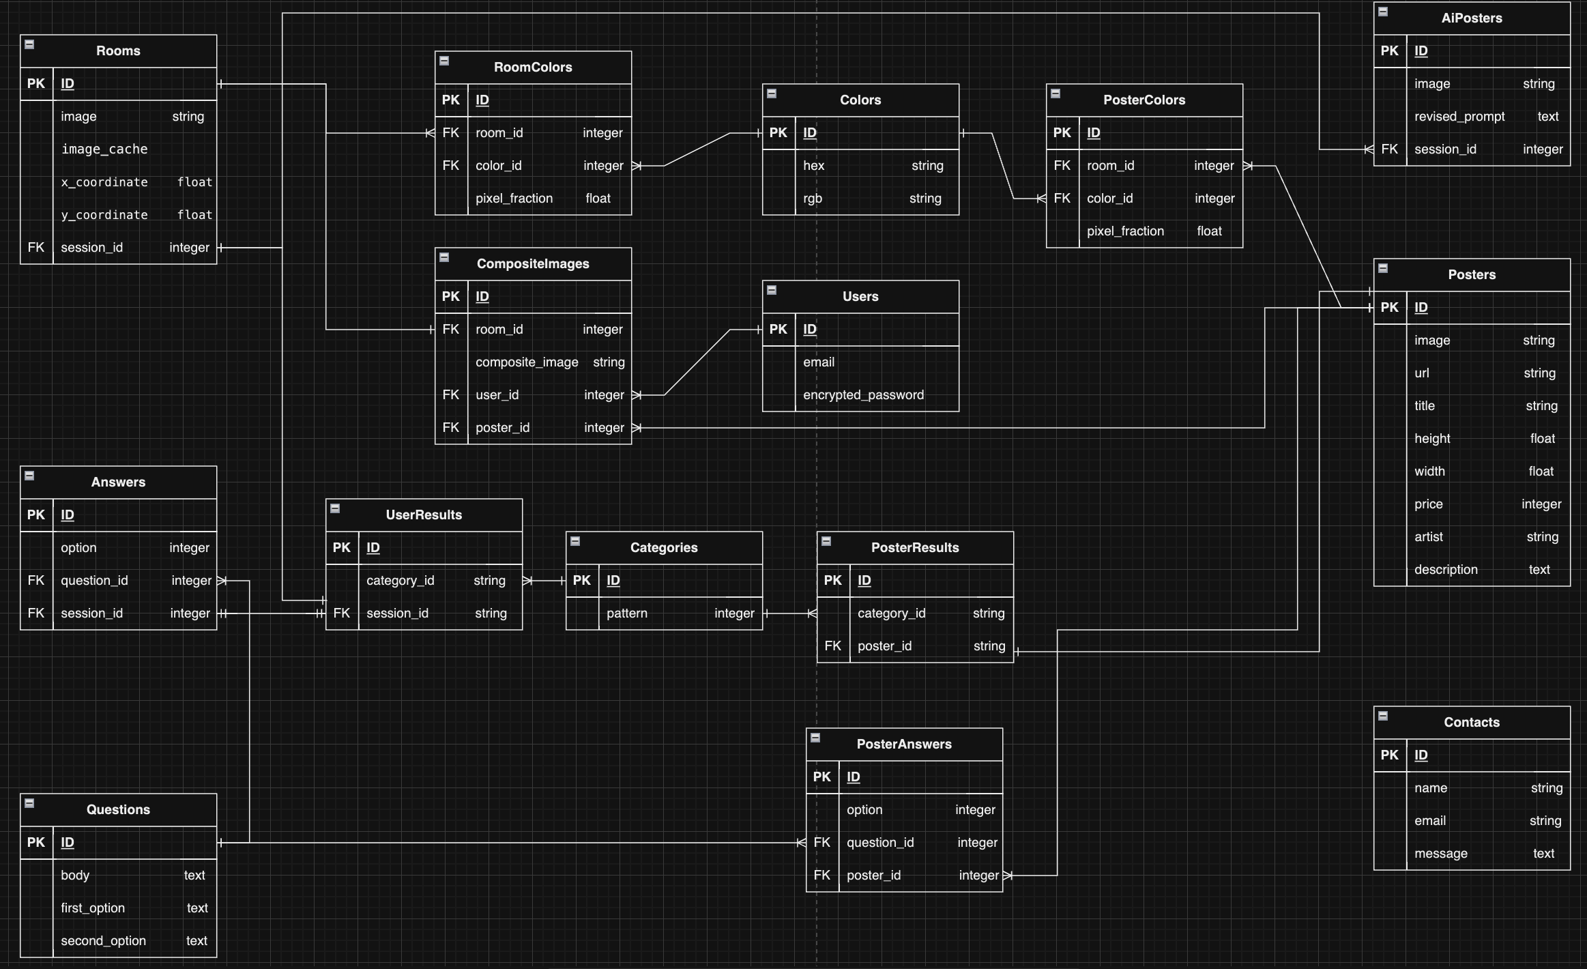Select the name row in Contacts
The height and width of the screenshot is (969, 1587).
tap(1472, 788)
